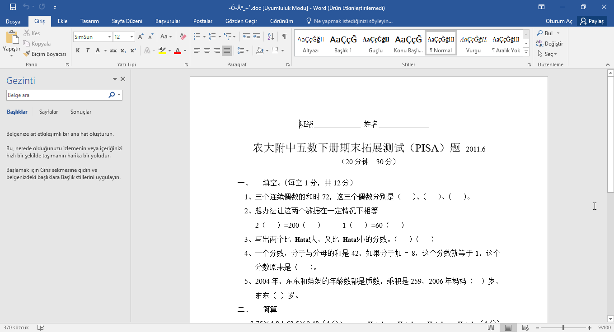Click the Oturum Aç sign-in button
This screenshot has width=614, height=332.
tap(559, 21)
